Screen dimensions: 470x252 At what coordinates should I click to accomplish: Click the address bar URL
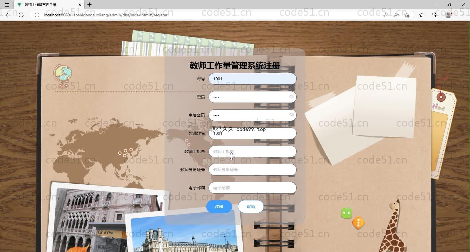click(x=105, y=15)
